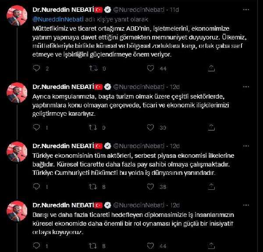Reply to the tweet about ABD investment
This screenshot has width=263, height=252.
[36, 68]
